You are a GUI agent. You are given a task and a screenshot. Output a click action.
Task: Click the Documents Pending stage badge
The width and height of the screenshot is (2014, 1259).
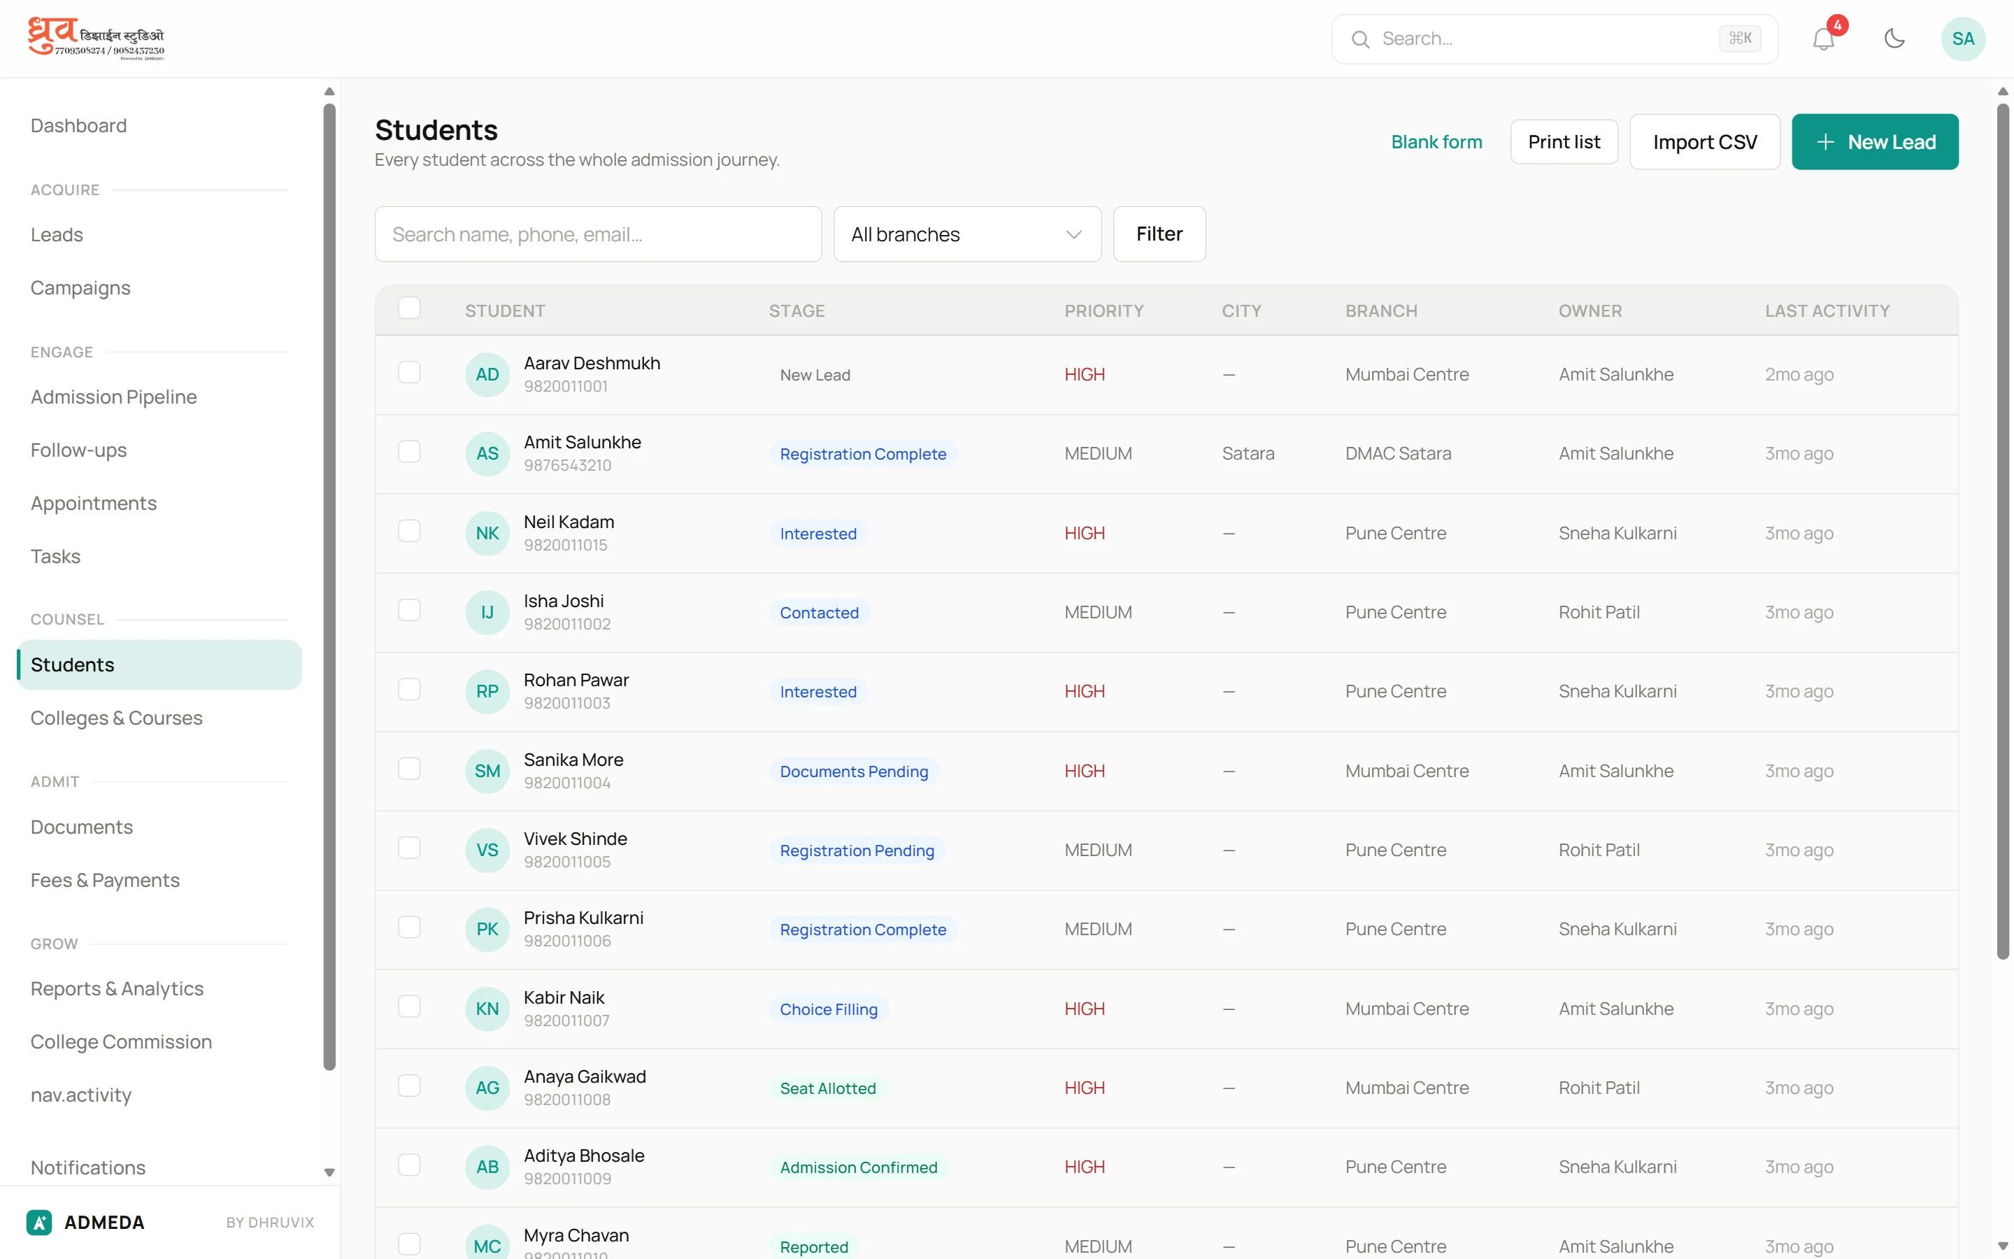[x=854, y=771]
